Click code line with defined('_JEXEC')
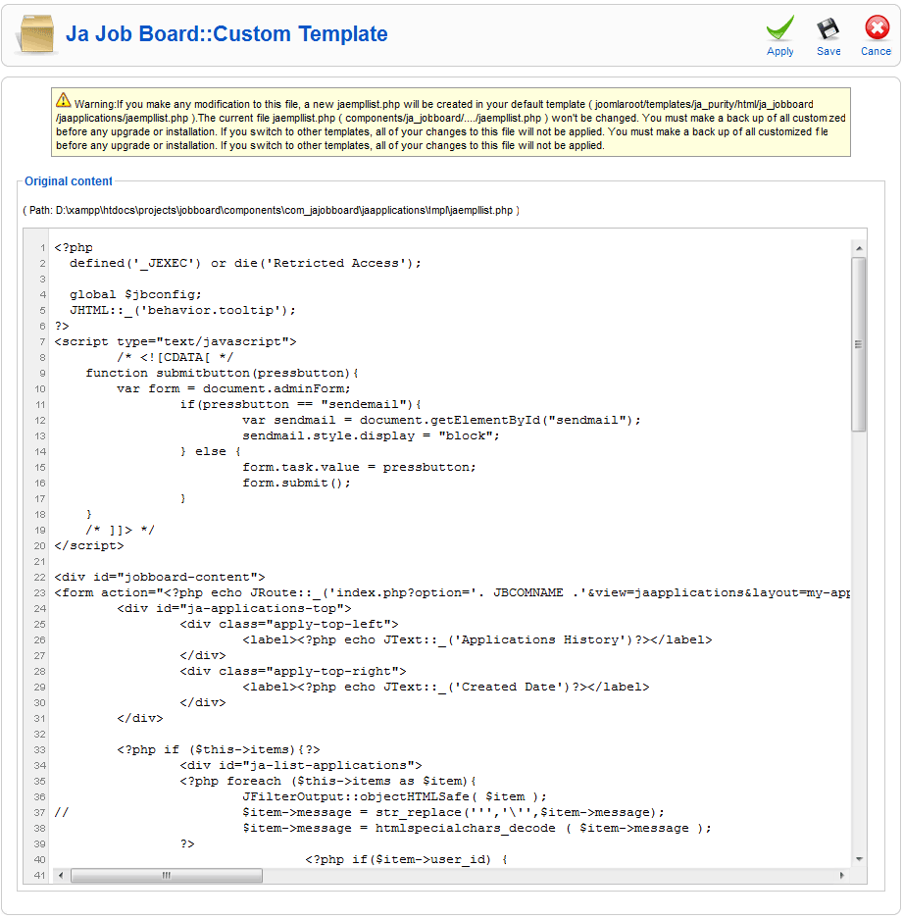903x919 pixels. (x=245, y=263)
